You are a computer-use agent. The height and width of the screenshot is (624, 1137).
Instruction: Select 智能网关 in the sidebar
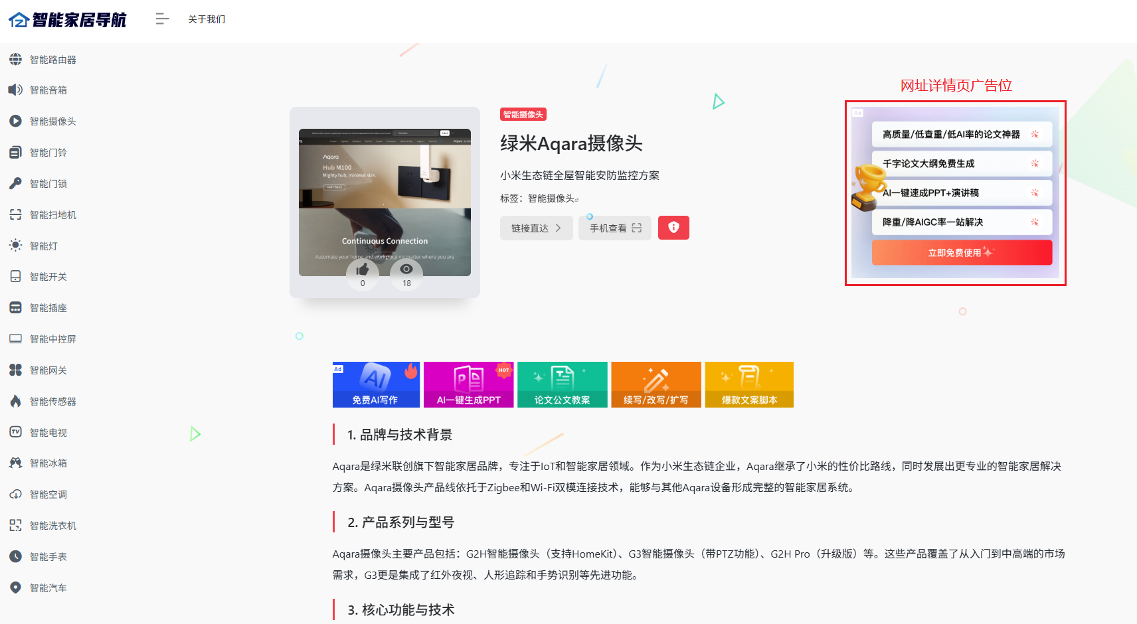point(48,370)
